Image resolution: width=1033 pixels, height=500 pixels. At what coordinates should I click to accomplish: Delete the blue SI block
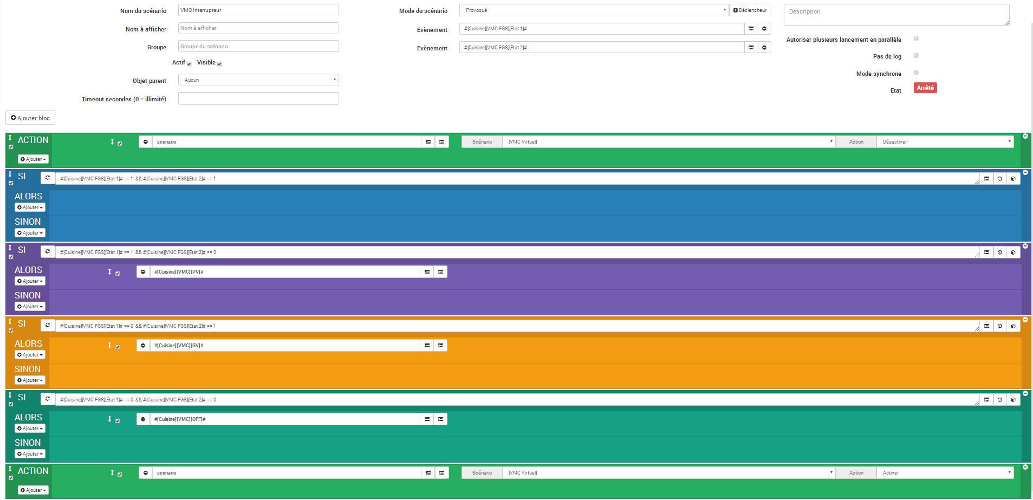[1025, 172]
